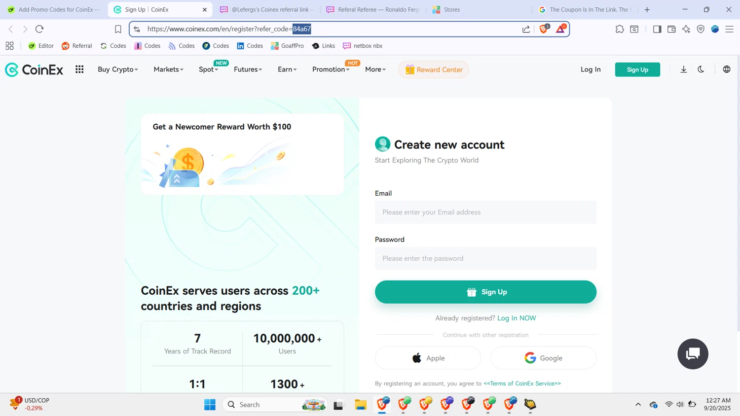Open Leo AI assistant star icon

(x=686, y=29)
